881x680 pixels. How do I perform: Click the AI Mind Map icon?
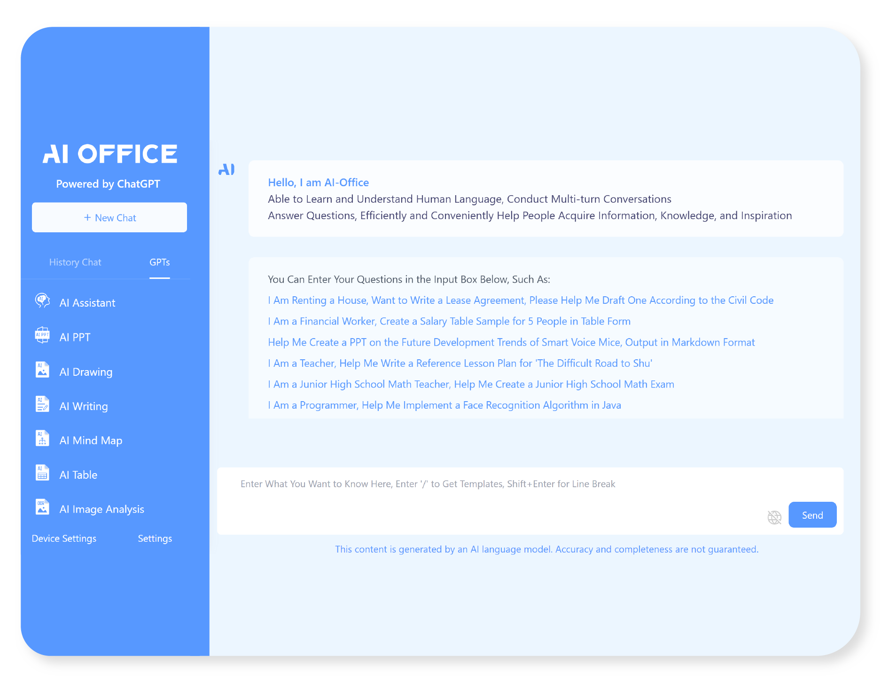(x=42, y=439)
